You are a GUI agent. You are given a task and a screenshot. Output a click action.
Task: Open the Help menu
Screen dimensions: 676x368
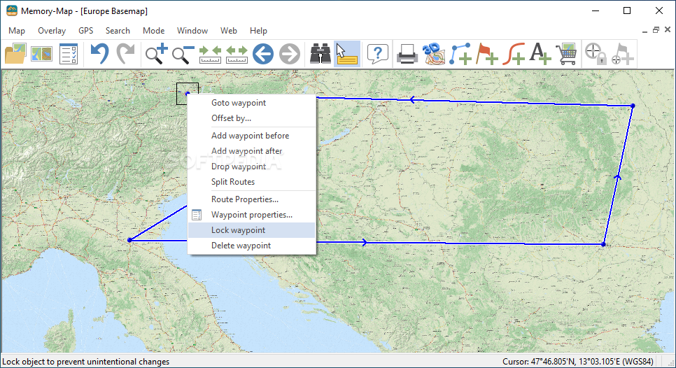[x=258, y=31]
